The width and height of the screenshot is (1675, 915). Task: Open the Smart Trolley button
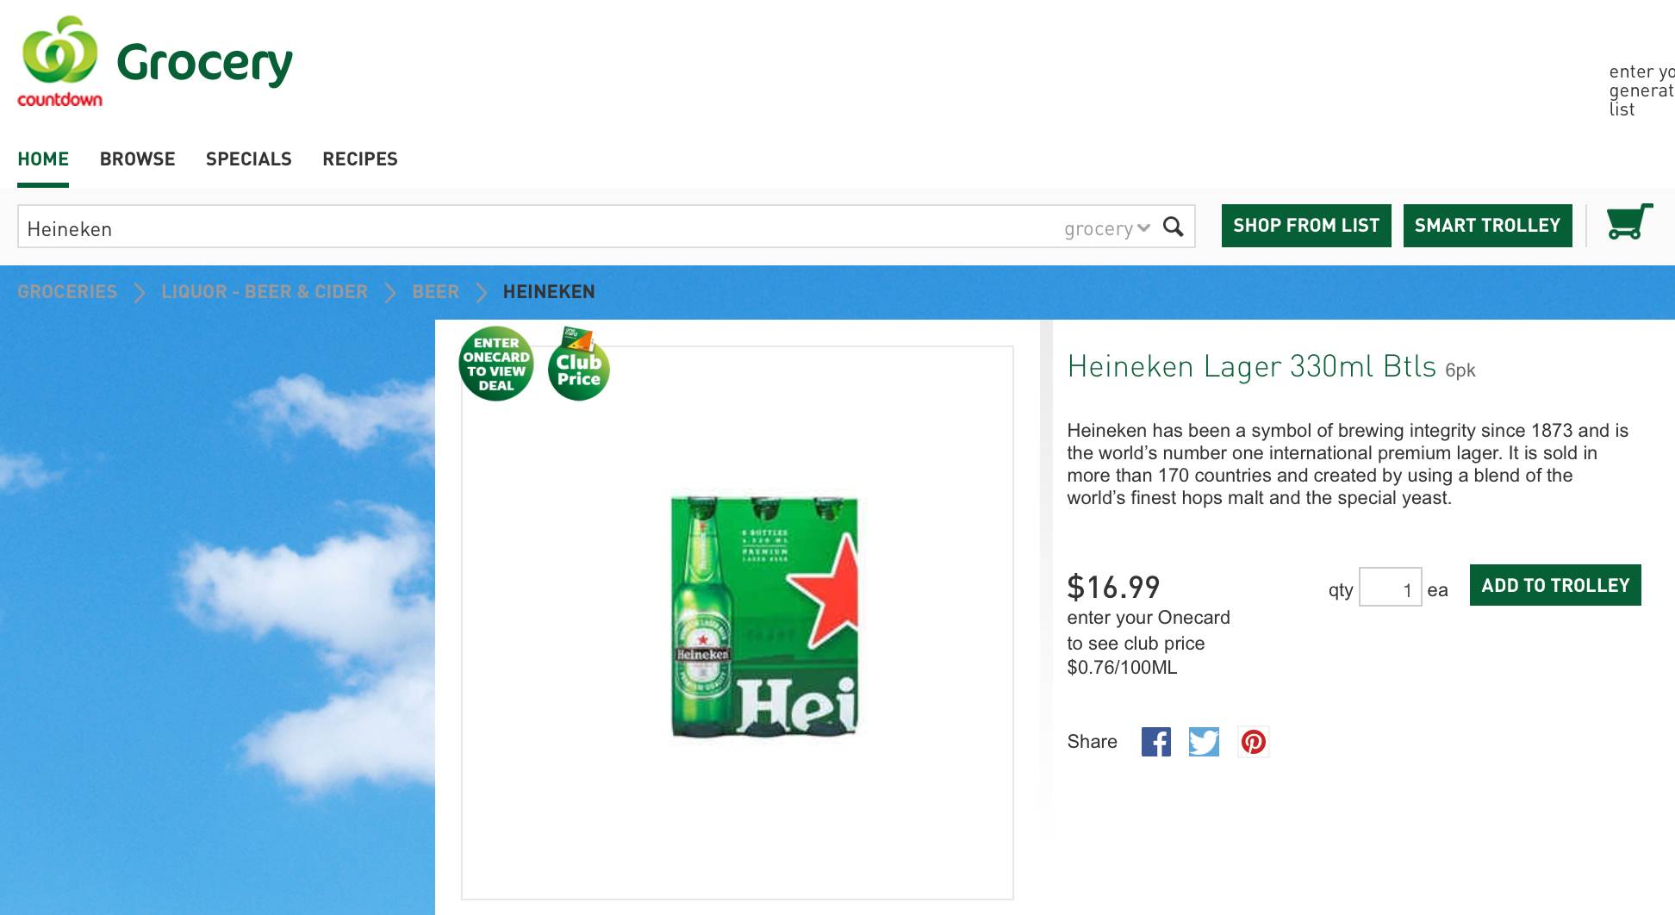coord(1487,226)
